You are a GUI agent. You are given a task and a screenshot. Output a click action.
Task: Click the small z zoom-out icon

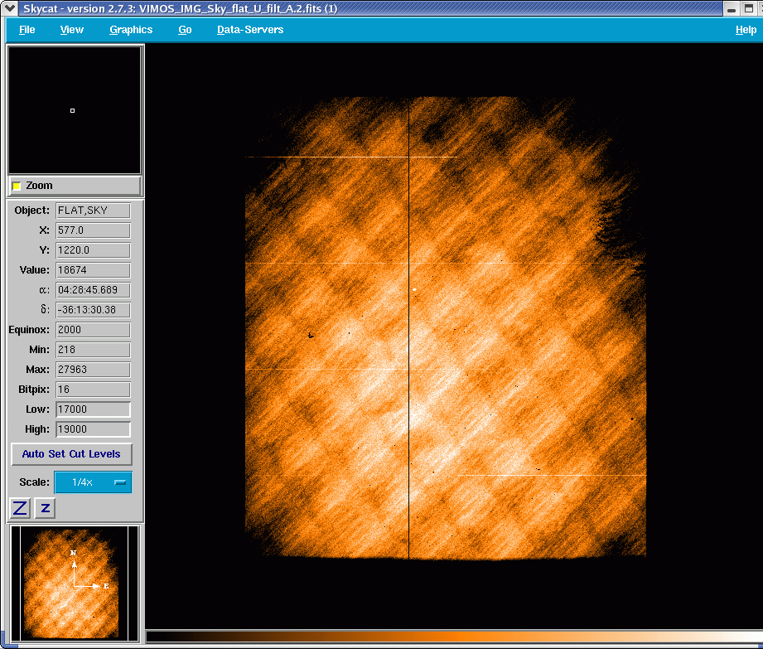pos(46,508)
